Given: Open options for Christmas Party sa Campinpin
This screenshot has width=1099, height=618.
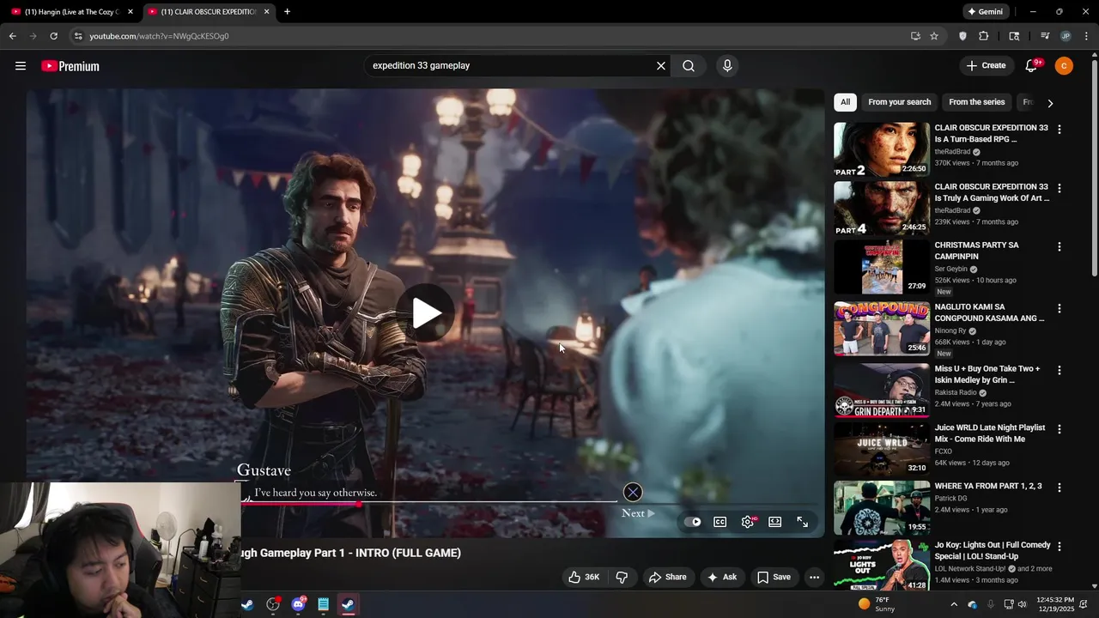Looking at the screenshot, I should [x=1060, y=246].
